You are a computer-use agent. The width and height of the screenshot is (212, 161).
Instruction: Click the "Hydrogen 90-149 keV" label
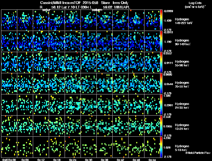[x=183, y=42]
